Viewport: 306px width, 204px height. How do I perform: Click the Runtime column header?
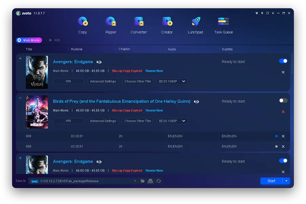[77, 49]
